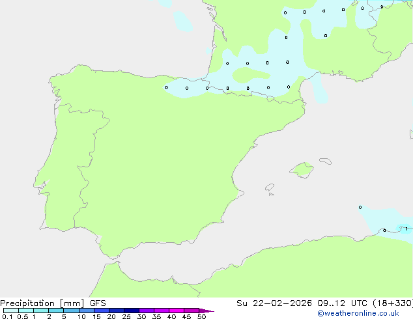The image size is (413, 319).
Task: Click the 40–45 mm legend swatch
Action: (177, 311)
